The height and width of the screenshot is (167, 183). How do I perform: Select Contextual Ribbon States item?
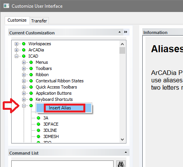pos(60,81)
